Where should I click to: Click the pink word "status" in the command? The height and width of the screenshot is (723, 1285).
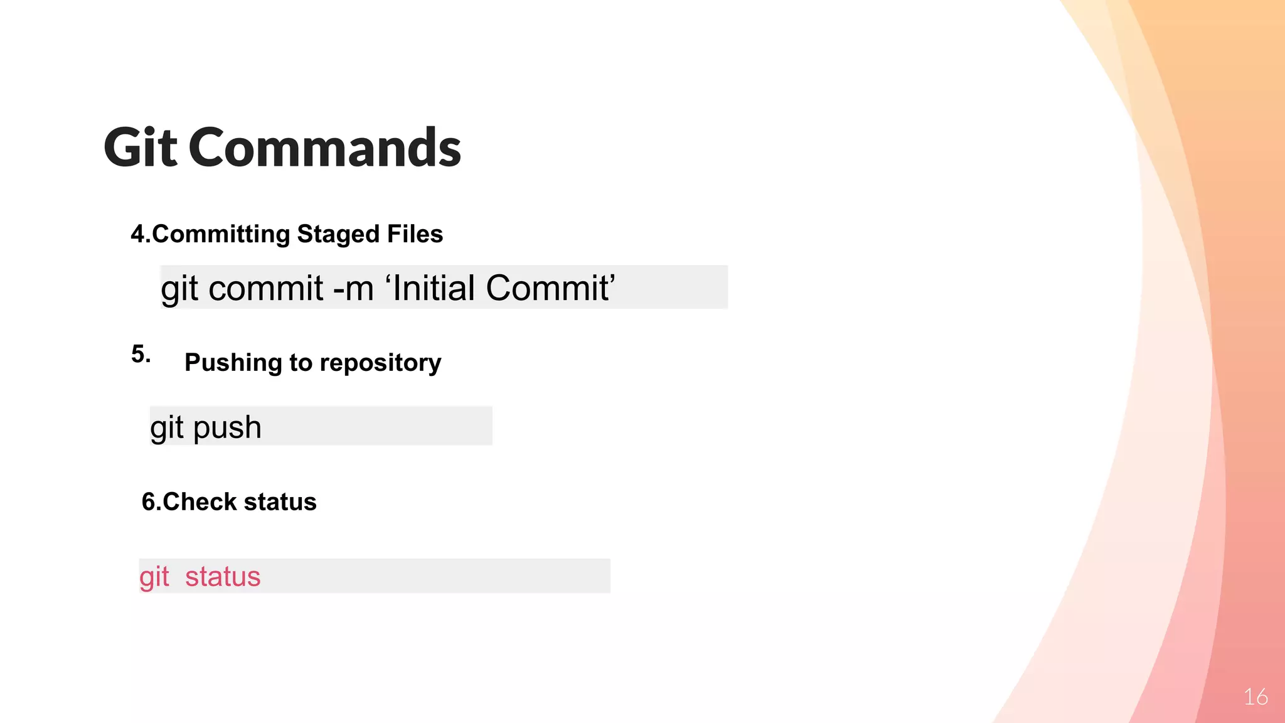click(x=223, y=577)
